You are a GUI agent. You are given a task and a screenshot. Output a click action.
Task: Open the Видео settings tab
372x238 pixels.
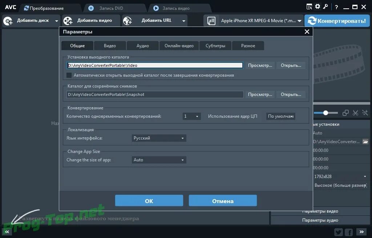coord(110,45)
